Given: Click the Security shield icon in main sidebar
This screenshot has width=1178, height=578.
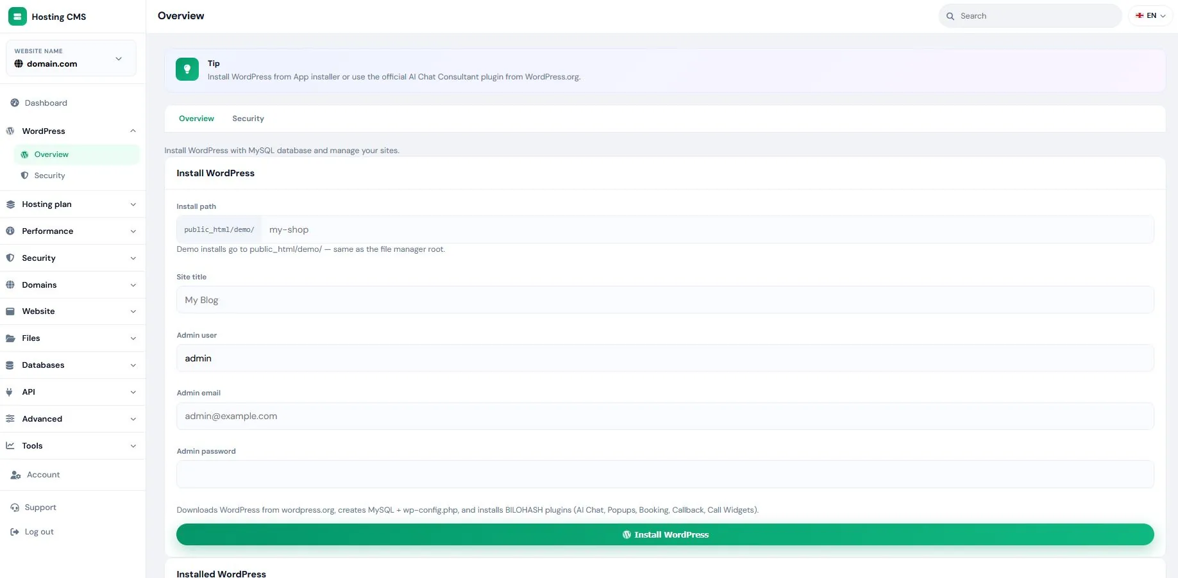Looking at the screenshot, I should pyautogui.click(x=10, y=258).
